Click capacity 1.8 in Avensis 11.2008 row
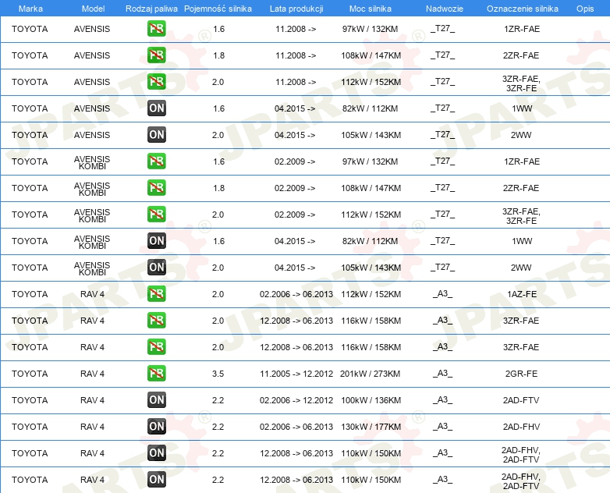The height and width of the screenshot is (493, 610). tap(219, 55)
